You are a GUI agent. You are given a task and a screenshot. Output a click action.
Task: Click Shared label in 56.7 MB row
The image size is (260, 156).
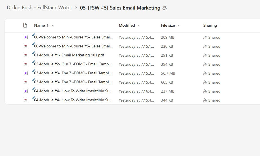click(214, 74)
